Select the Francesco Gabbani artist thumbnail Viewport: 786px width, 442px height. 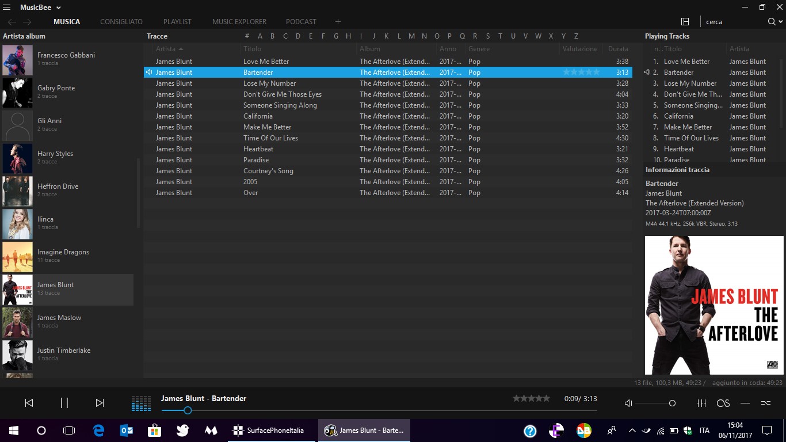[x=17, y=60]
